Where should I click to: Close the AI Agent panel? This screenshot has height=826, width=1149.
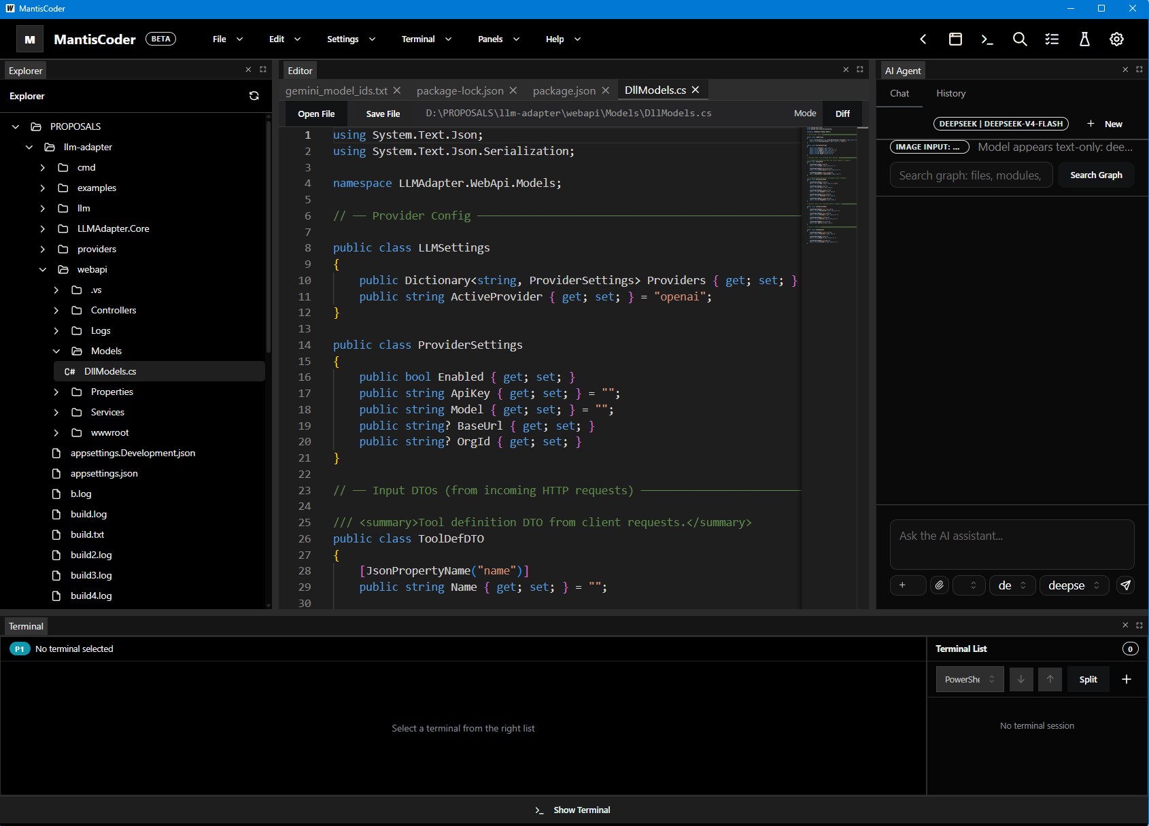pyautogui.click(x=1125, y=69)
